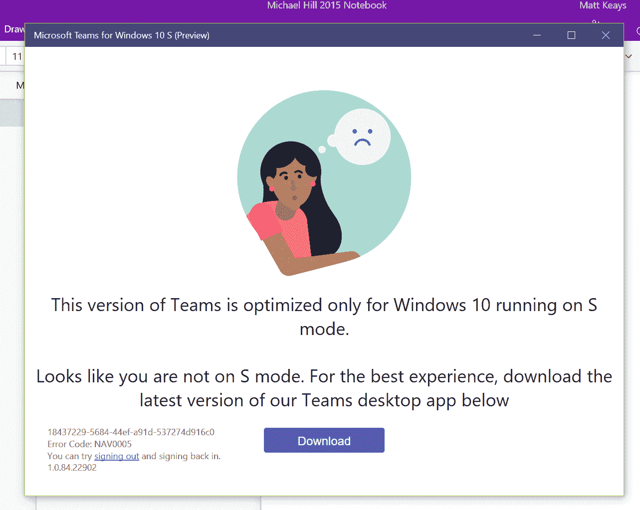The width and height of the screenshot is (640, 510).
Task: Expand the ribbon chevron in OneNote
Action: click(x=629, y=56)
